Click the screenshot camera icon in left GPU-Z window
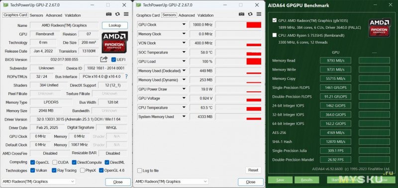The width and height of the screenshot is (398, 188). click(x=108, y=14)
